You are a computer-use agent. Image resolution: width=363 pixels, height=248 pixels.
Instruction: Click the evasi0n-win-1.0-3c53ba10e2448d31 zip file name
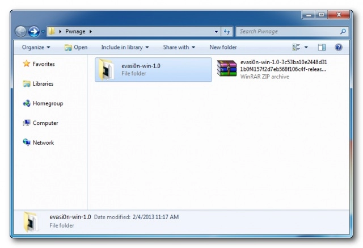tap(284, 66)
